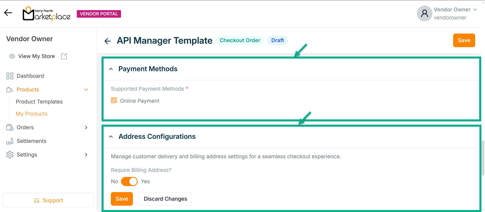Toggle the Require Billing Address switch
This screenshot has width=485, height=212.
[129, 181]
